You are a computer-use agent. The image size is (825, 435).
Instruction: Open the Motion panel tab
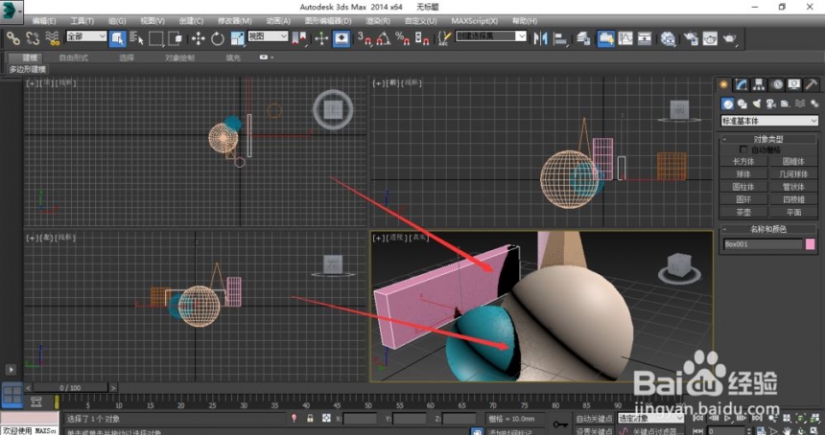[x=777, y=84]
